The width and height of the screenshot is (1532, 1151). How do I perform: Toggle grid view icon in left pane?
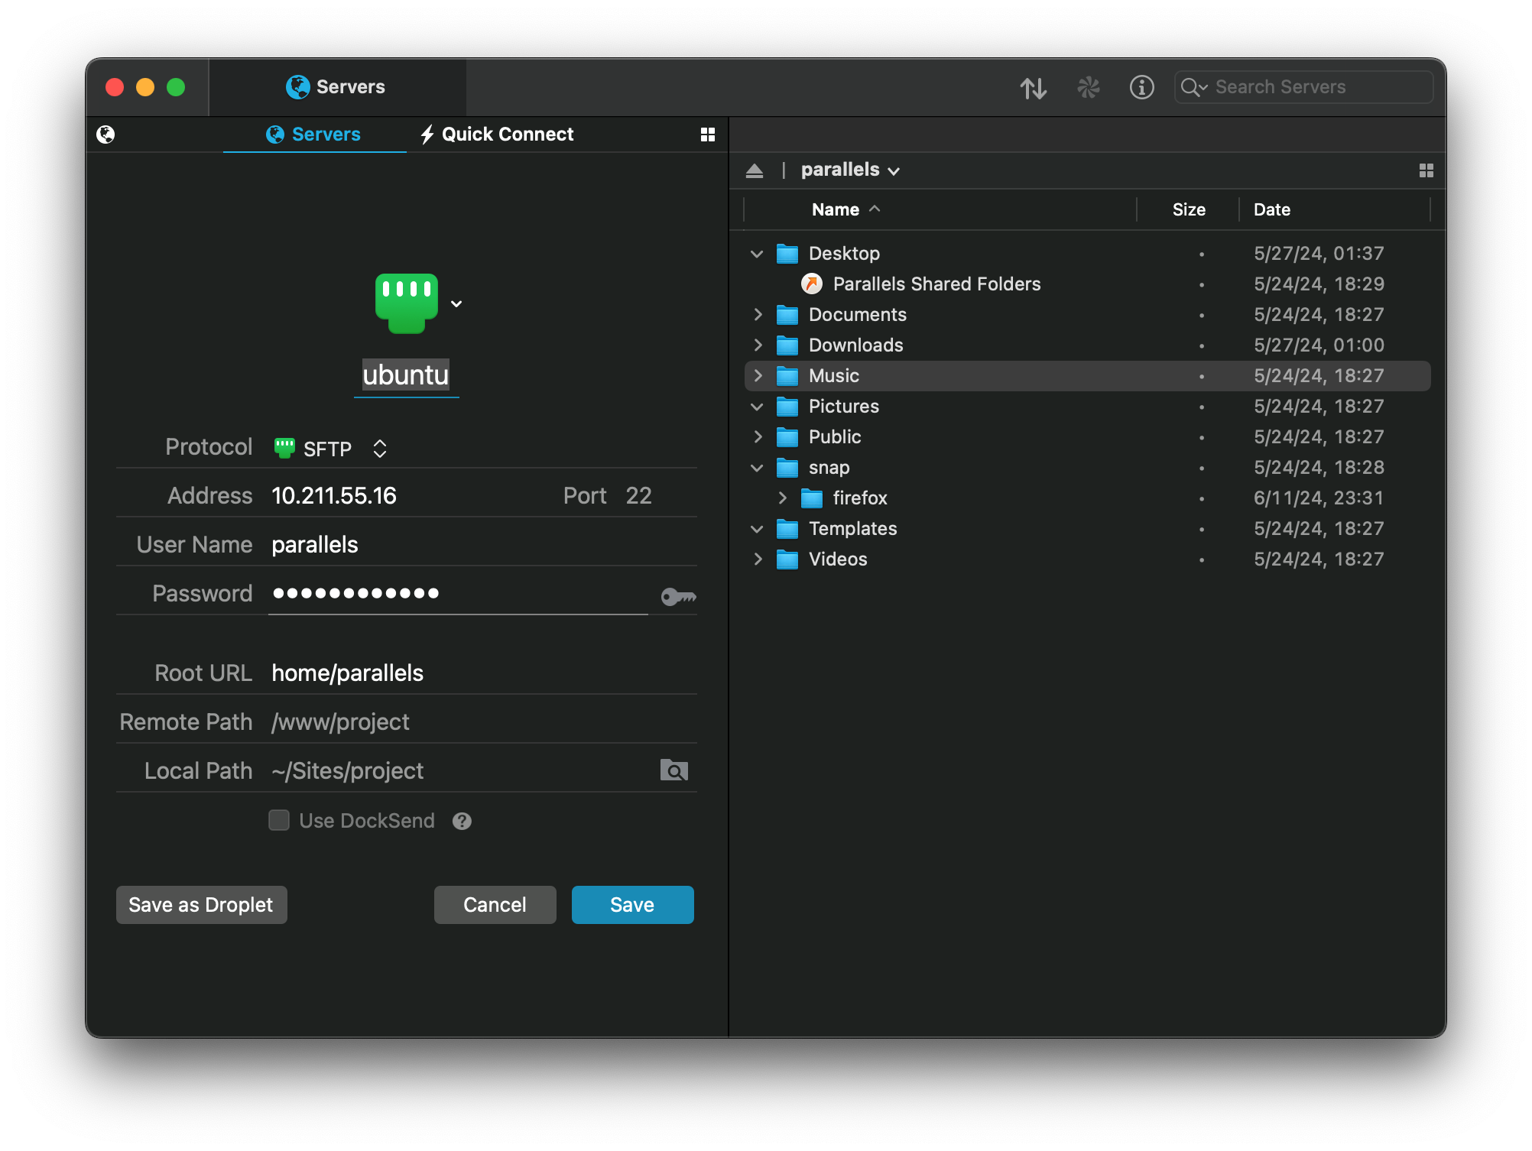pos(708,135)
